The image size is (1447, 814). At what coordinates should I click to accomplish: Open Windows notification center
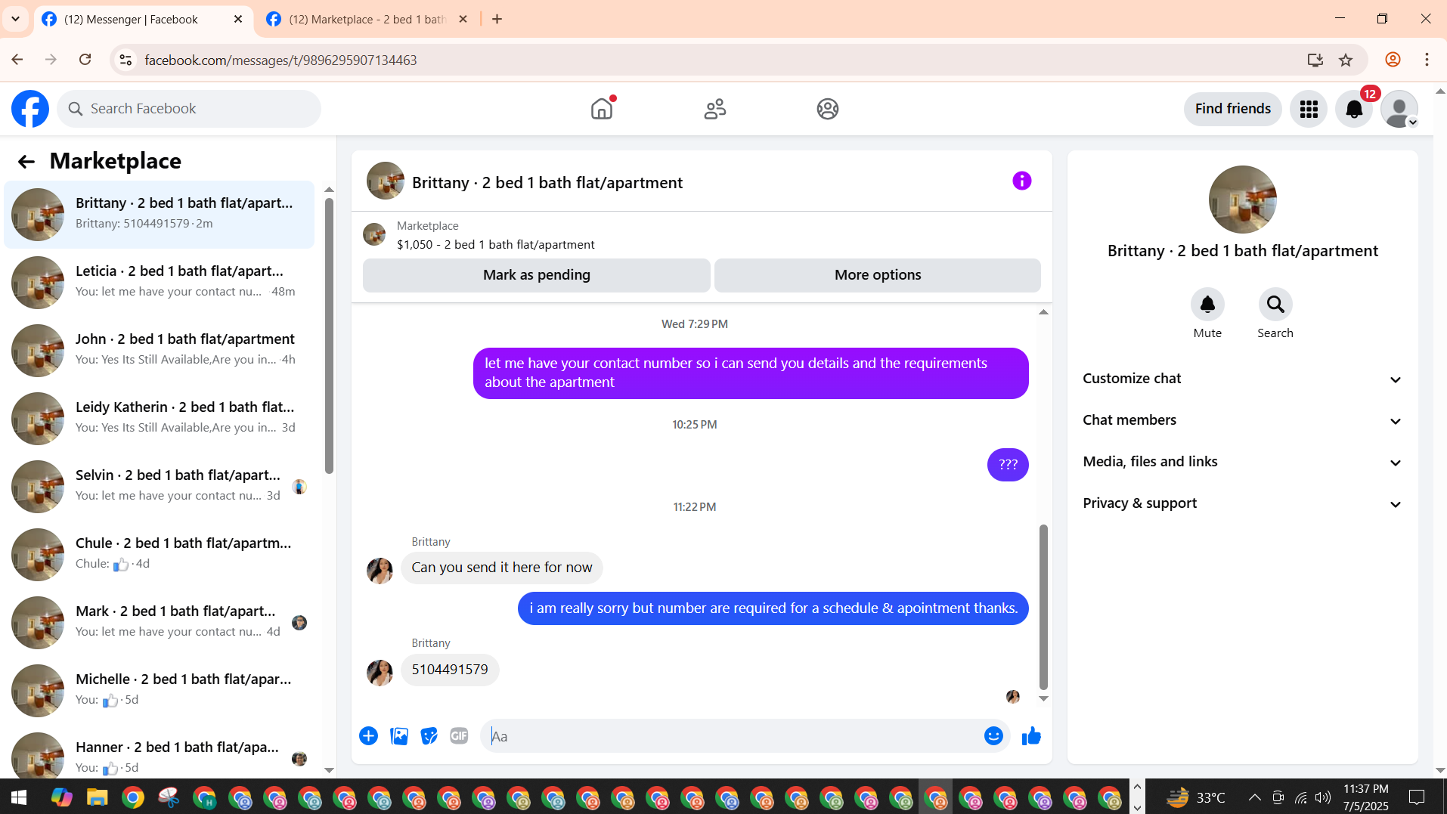point(1417,797)
